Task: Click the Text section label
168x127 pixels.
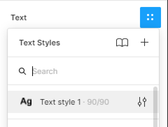Action: tap(19, 17)
